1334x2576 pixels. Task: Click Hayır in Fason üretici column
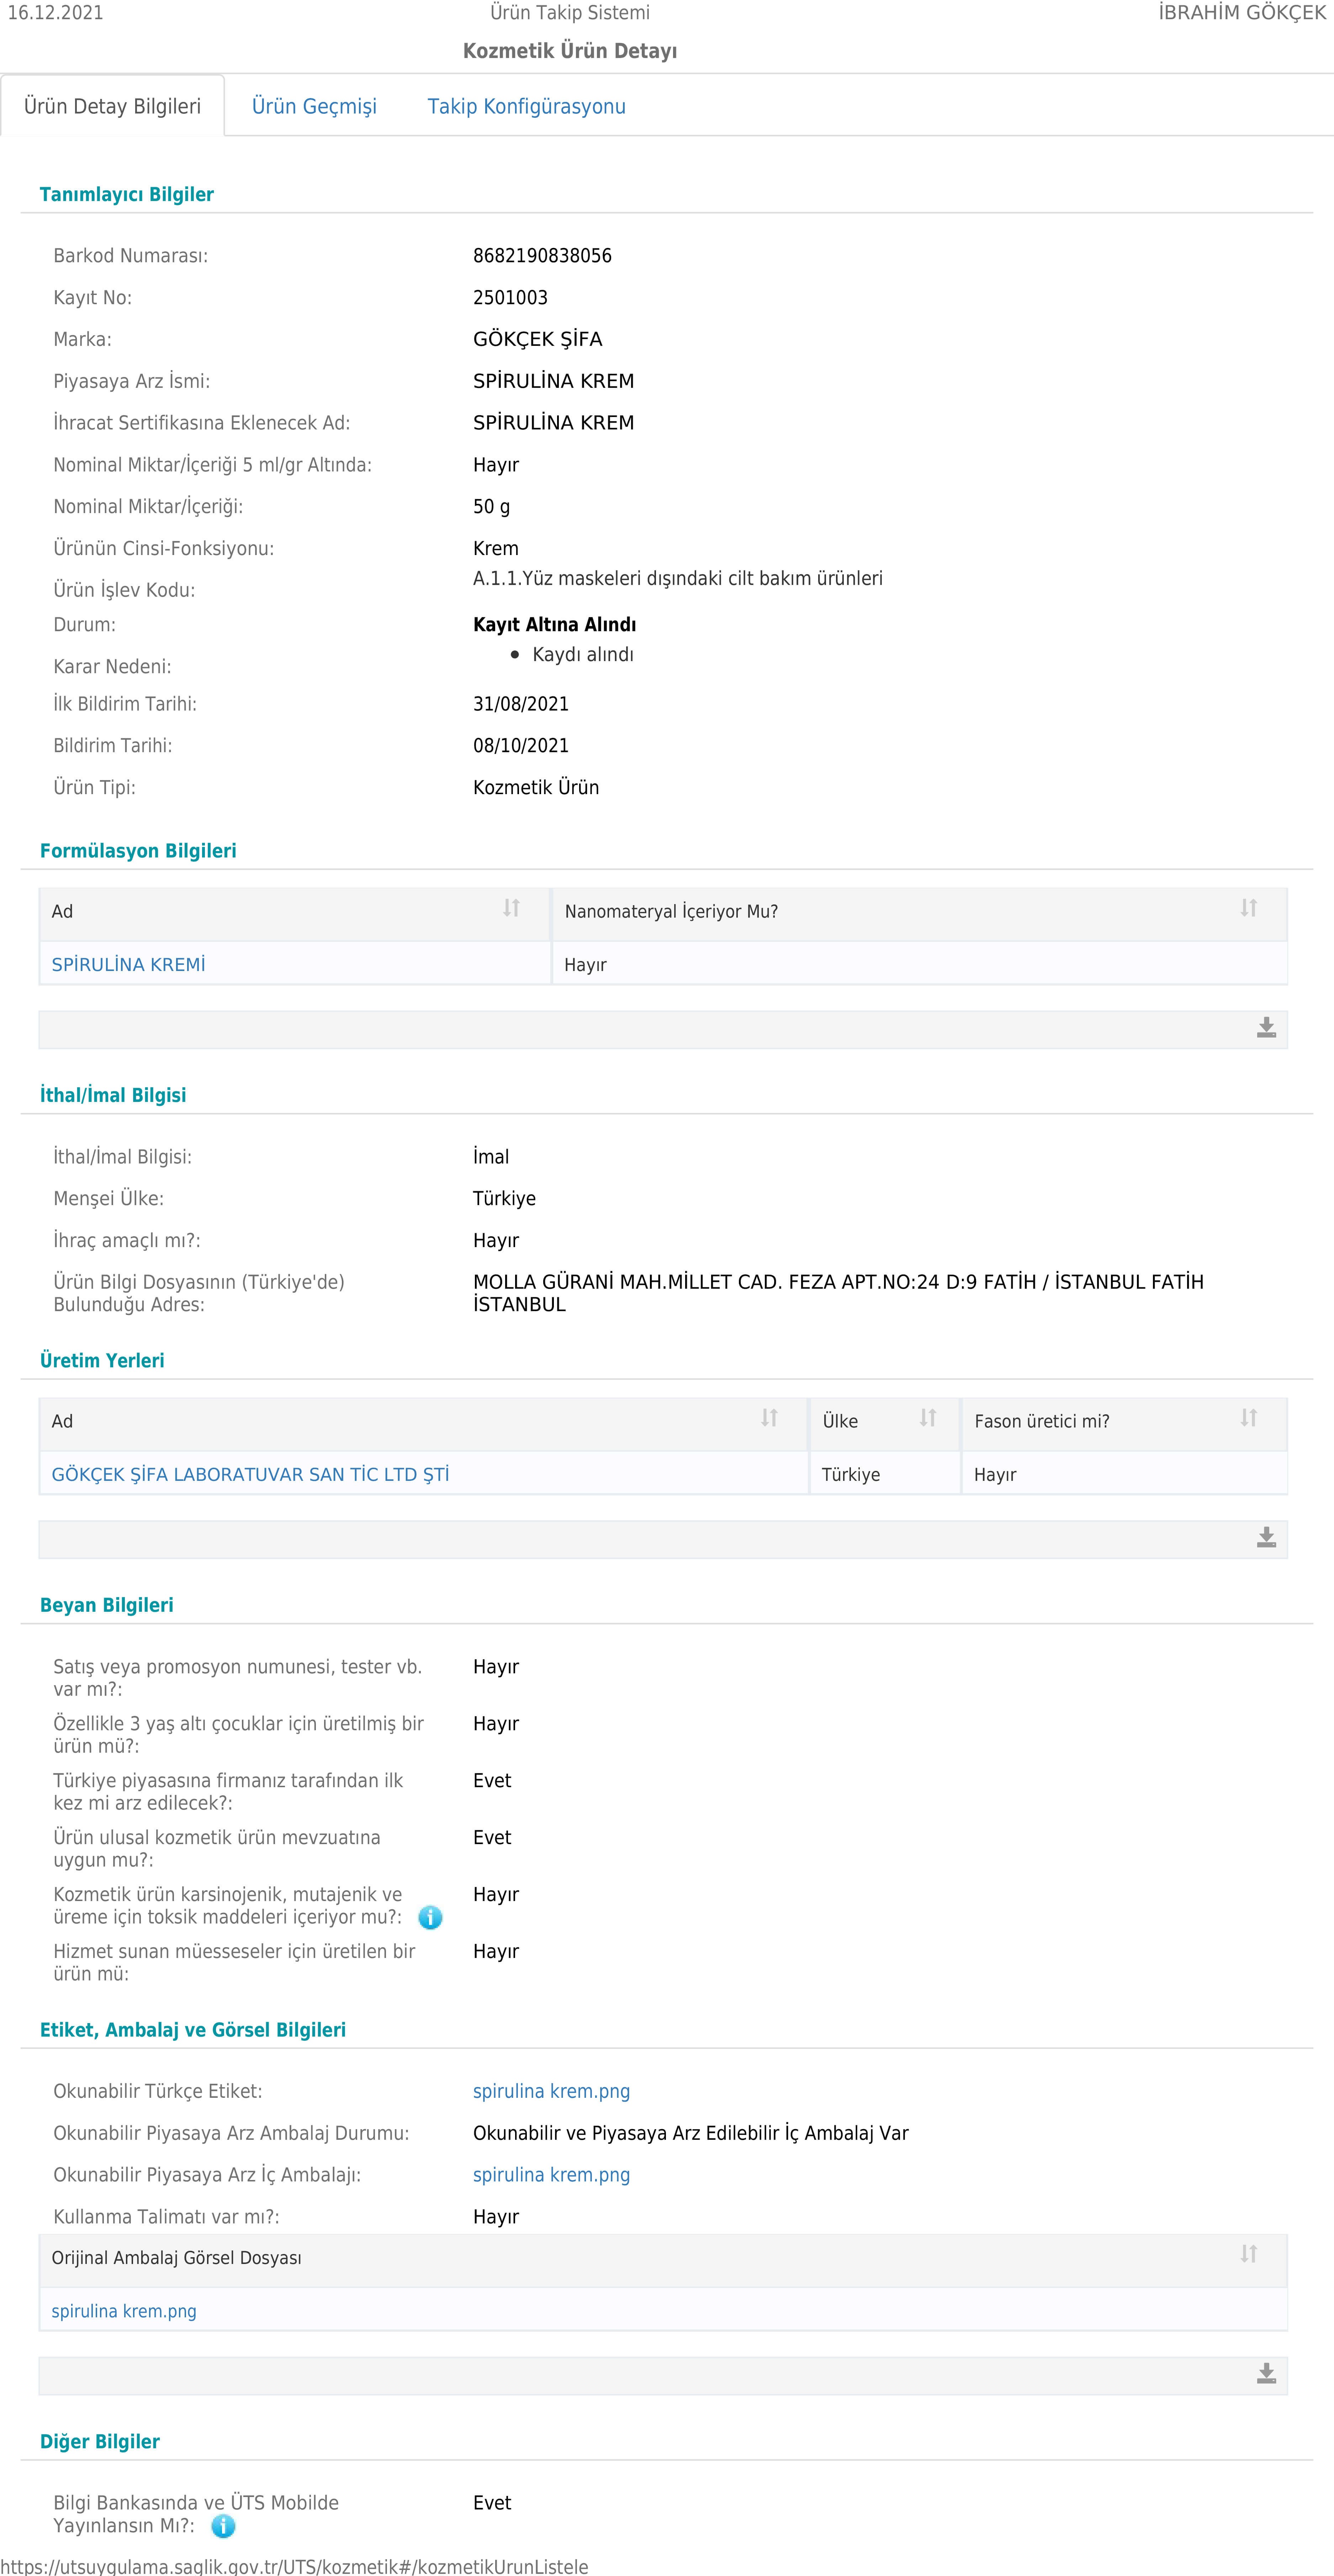tap(995, 1475)
